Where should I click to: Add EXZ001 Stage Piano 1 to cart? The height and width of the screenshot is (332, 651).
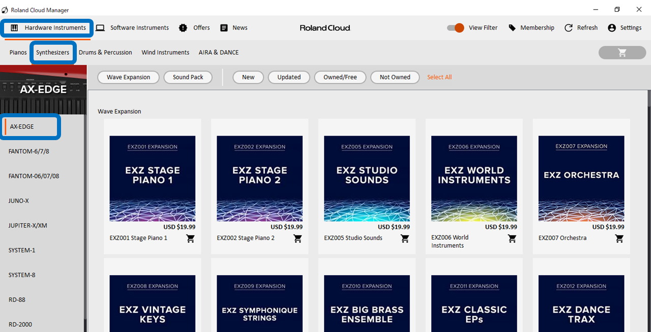click(x=190, y=238)
